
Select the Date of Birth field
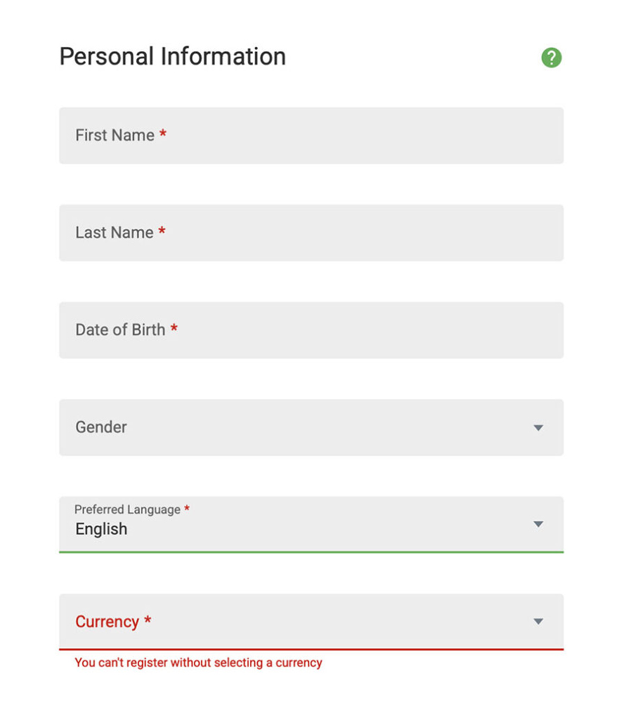point(311,330)
